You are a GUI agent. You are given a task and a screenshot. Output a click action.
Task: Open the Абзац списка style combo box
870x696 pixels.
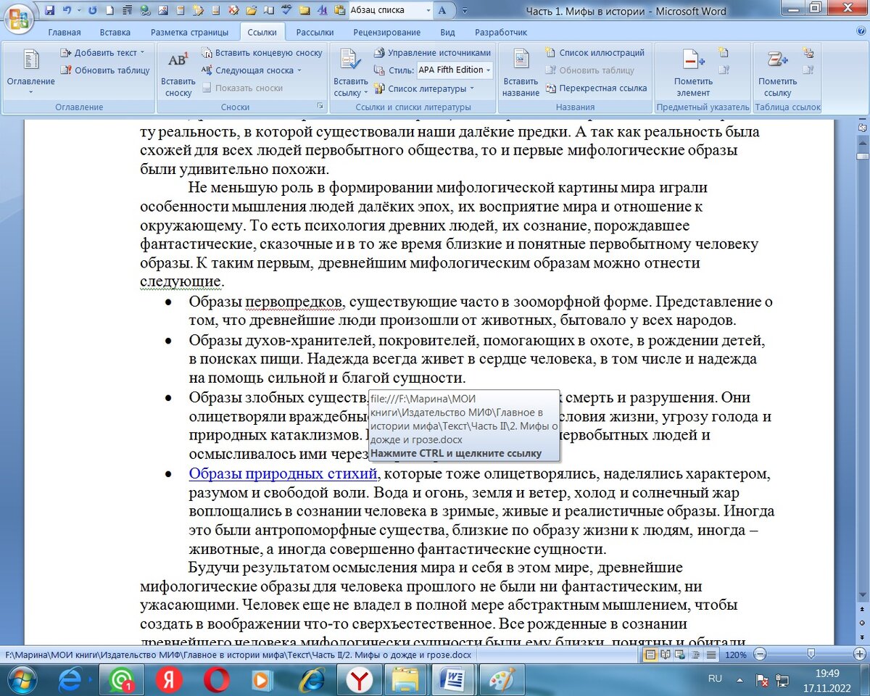(x=390, y=11)
